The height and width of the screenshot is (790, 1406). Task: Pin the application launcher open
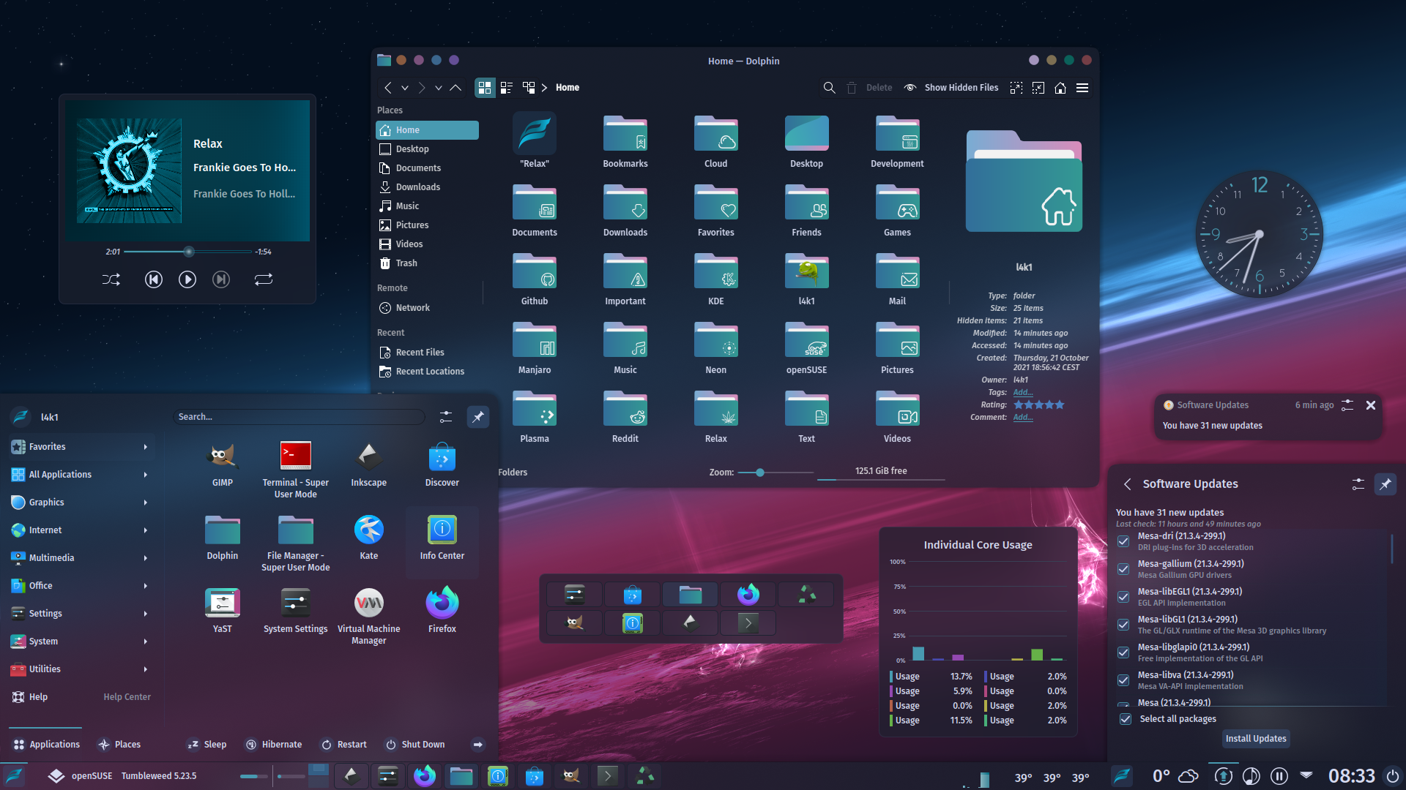(x=478, y=417)
